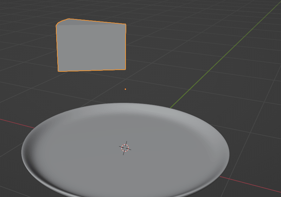
Task: Click the block's orange right edge outline
Action: coord(126,46)
